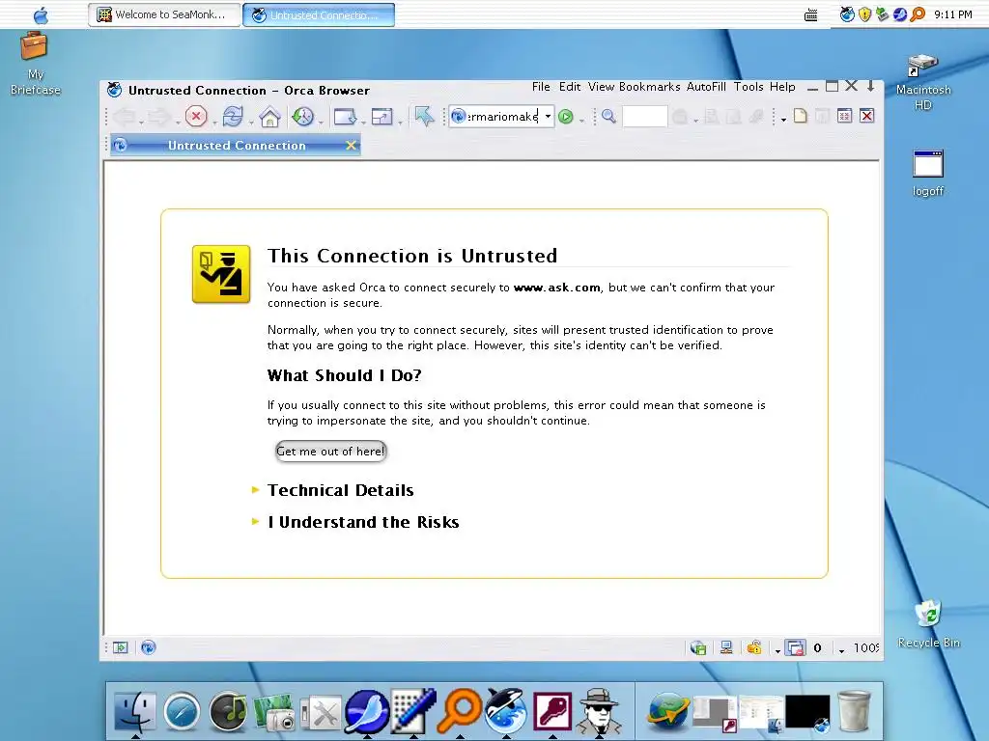Click the globe icon in status bar

(x=148, y=647)
